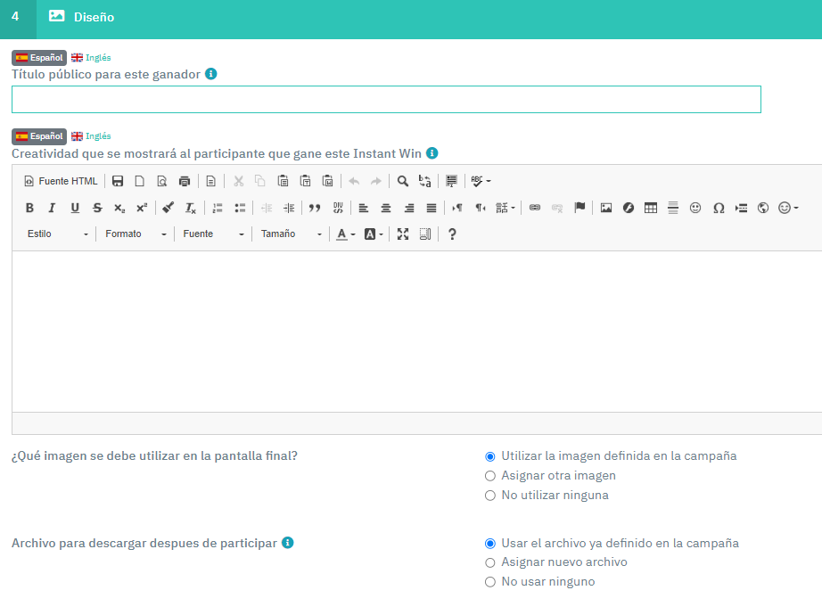
Task: Click the Print icon
Action: point(184,182)
